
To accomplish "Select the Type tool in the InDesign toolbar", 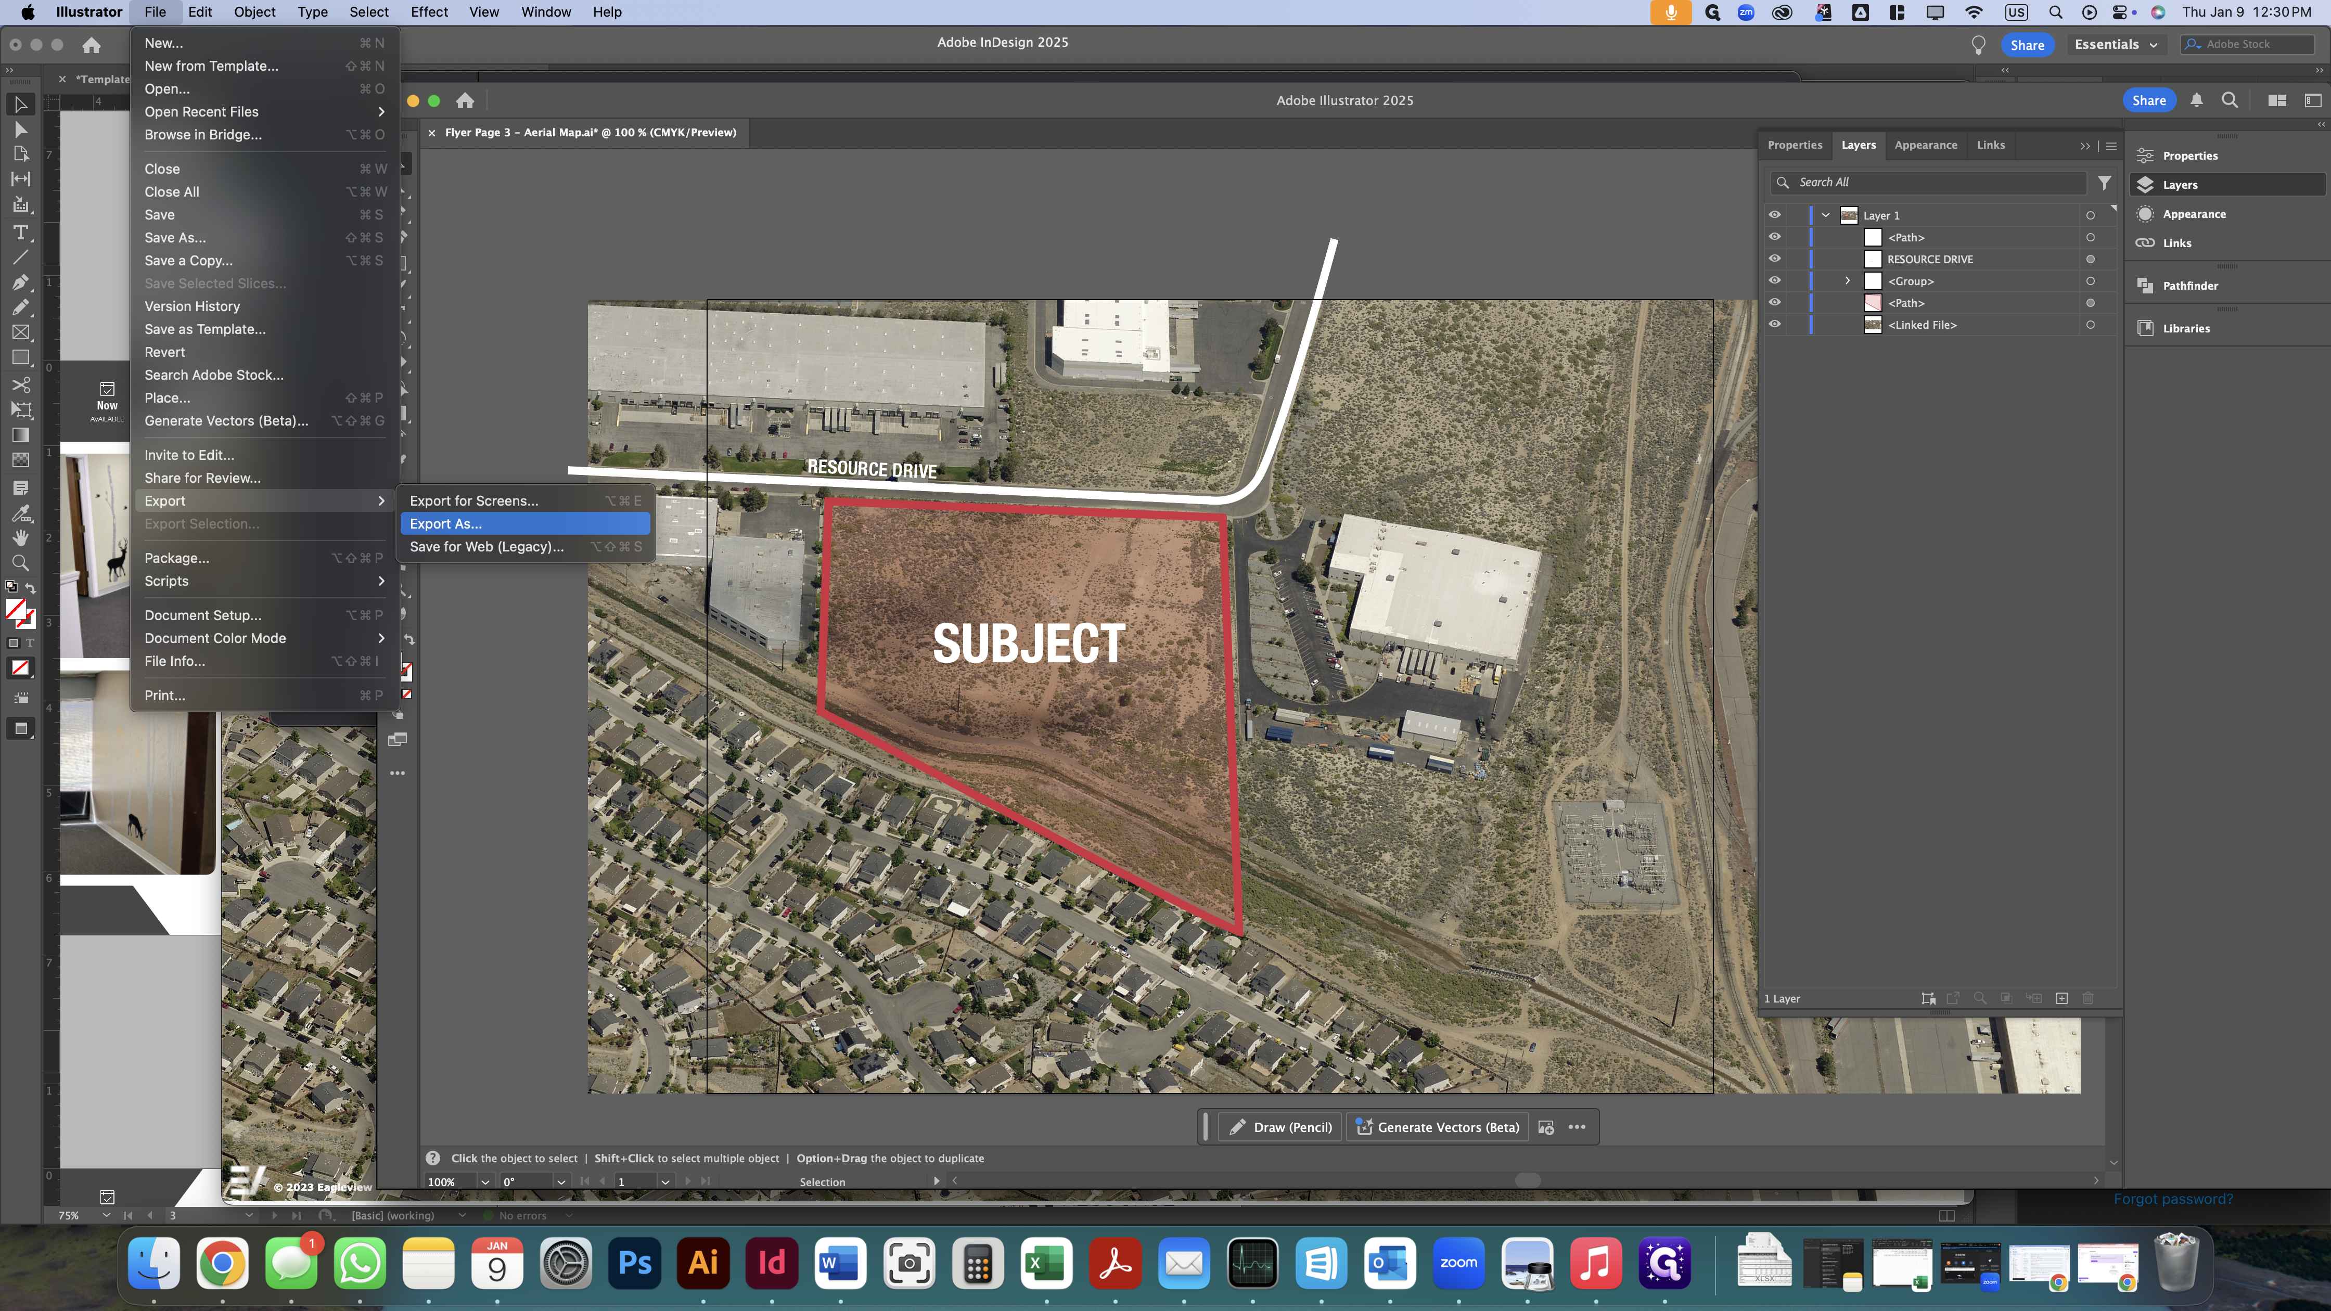I will click(x=21, y=233).
